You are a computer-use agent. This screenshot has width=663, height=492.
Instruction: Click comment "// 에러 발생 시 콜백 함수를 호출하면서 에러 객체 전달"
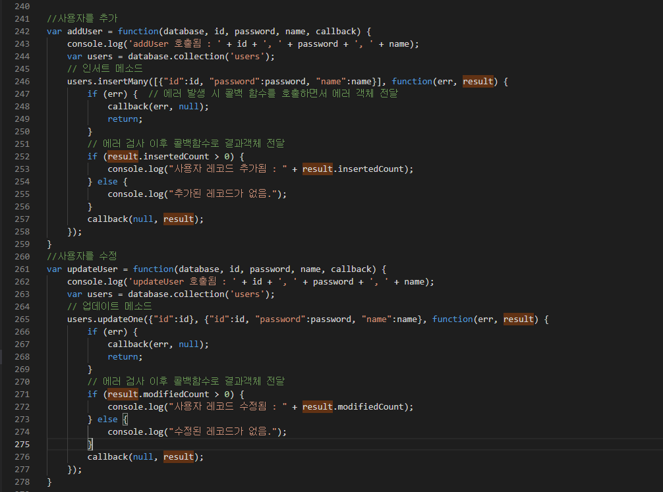[273, 94]
